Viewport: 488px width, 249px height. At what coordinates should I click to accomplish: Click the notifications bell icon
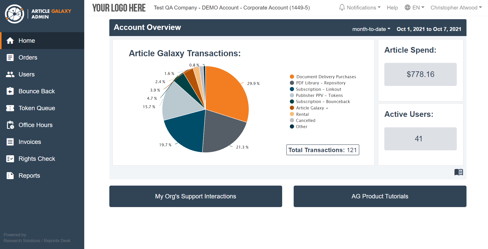click(342, 7)
